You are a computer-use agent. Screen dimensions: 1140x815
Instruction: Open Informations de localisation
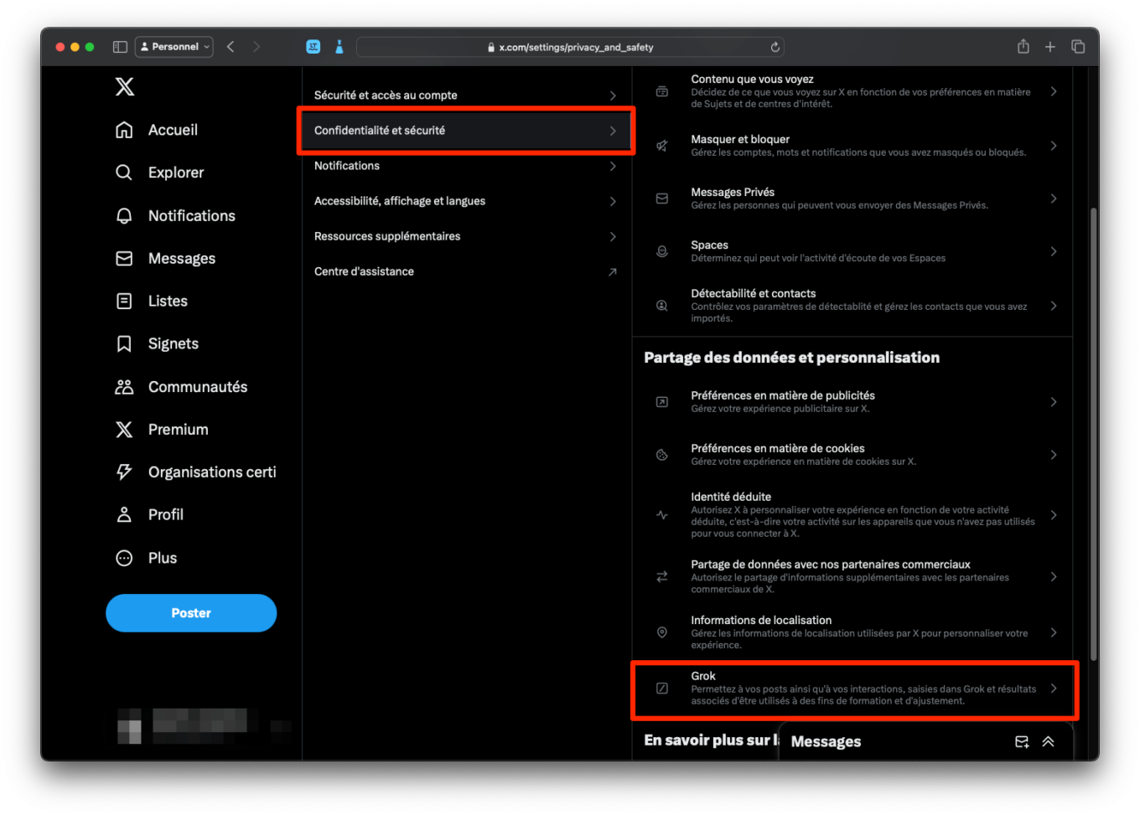[852, 632]
